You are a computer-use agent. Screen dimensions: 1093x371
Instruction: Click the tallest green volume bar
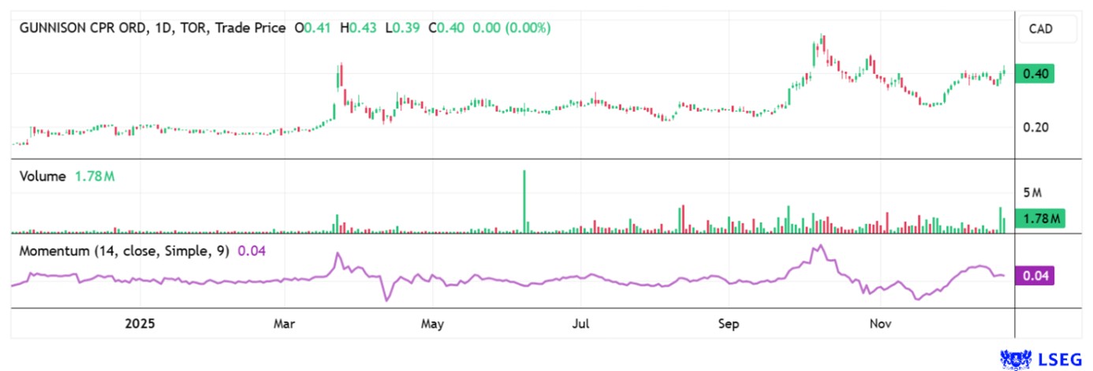pyautogui.click(x=524, y=202)
